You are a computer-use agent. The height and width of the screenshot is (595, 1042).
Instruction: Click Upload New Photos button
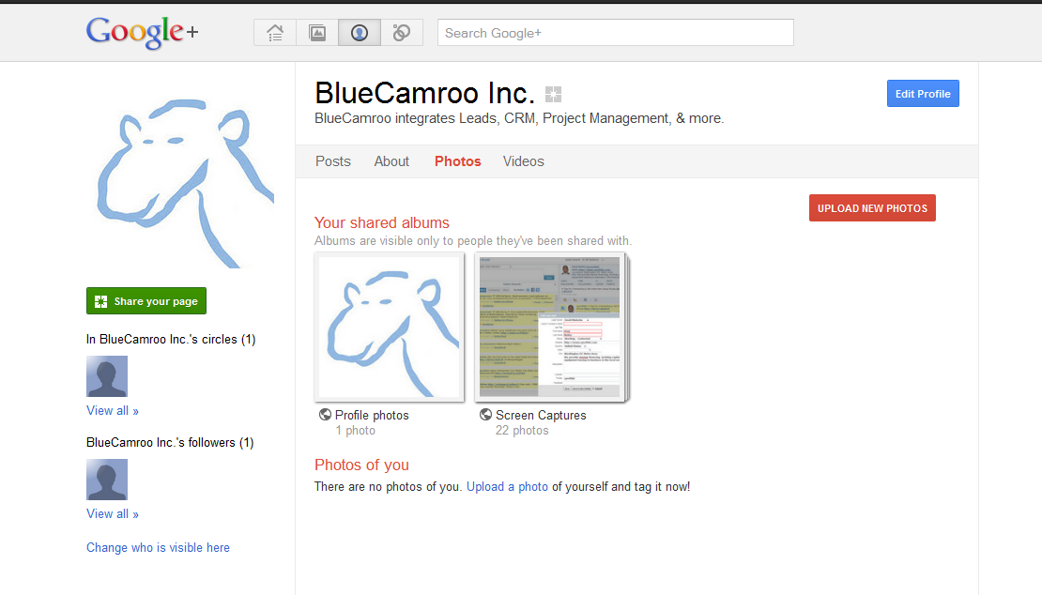pyautogui.click(x=872, y=207)
